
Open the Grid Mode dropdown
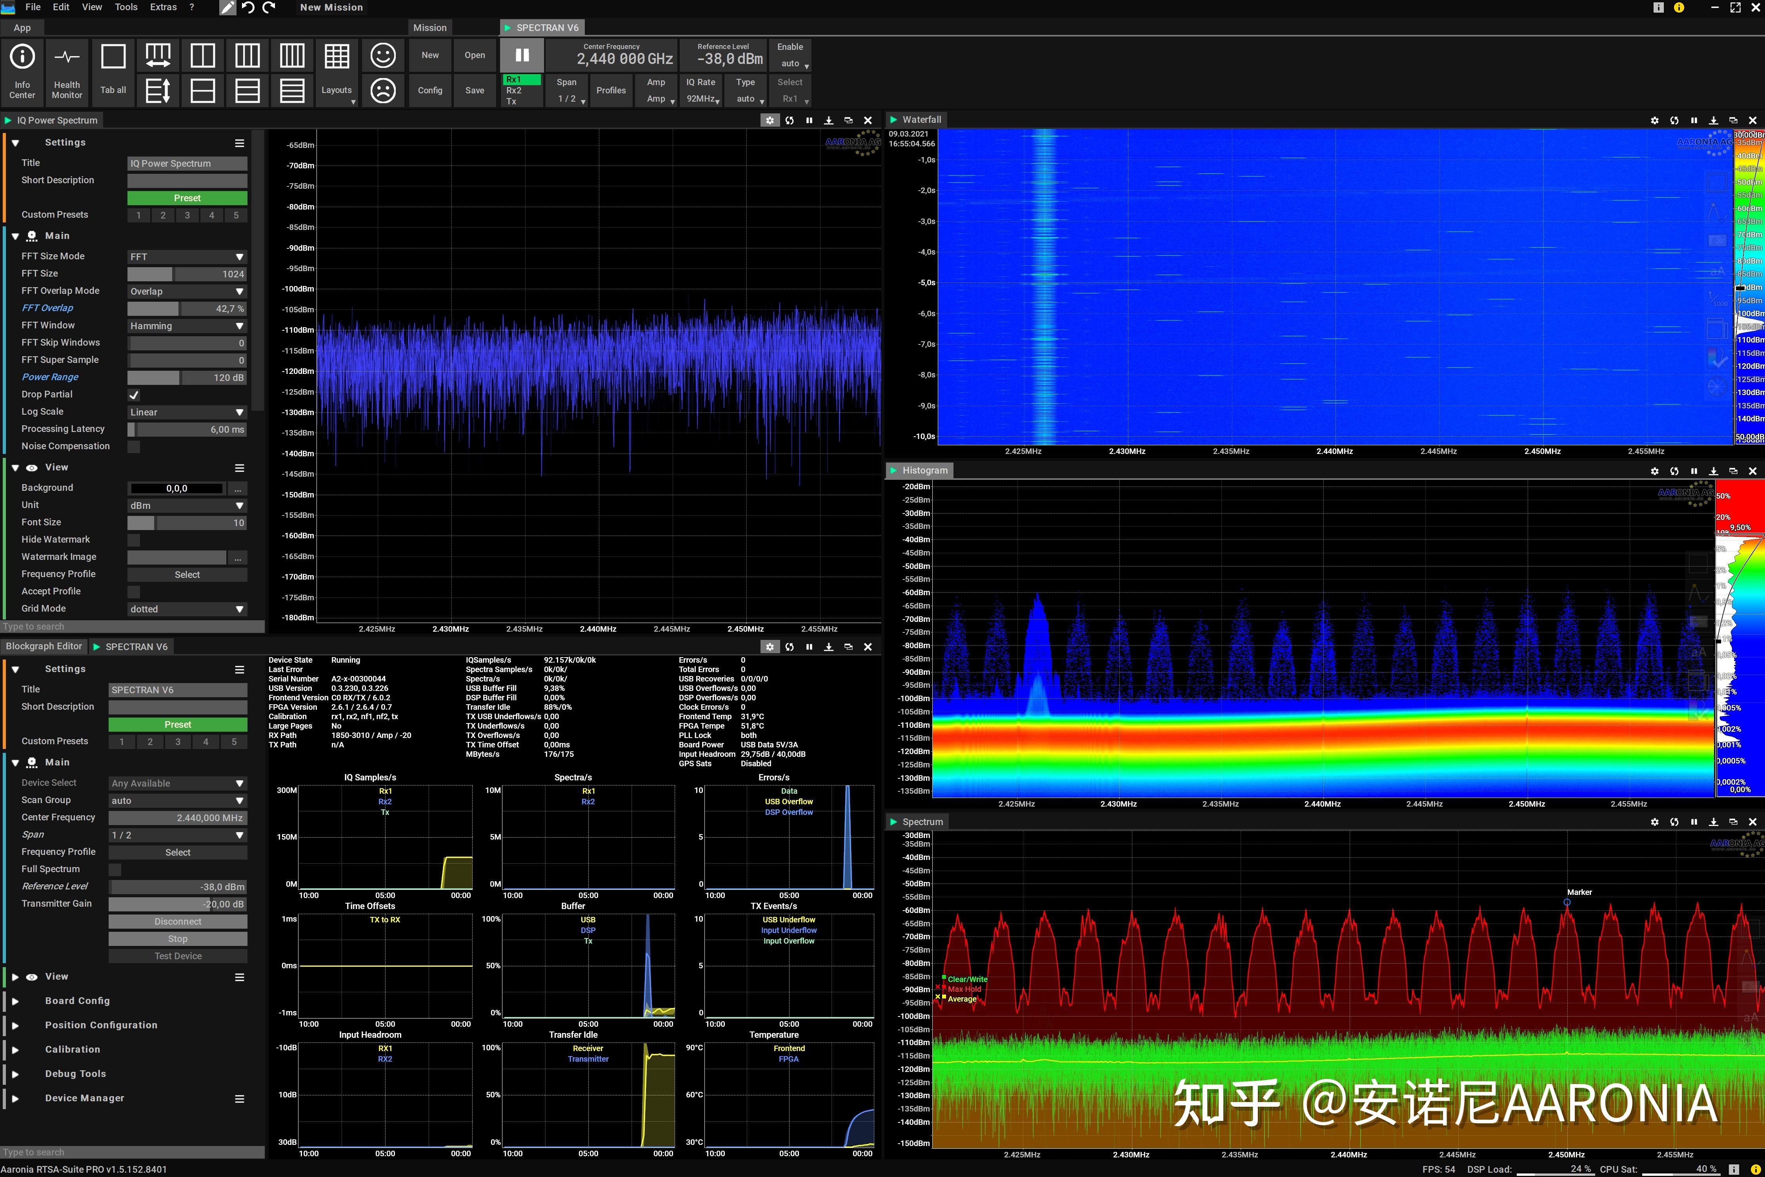pyautogui.click(x=186, y=609)
